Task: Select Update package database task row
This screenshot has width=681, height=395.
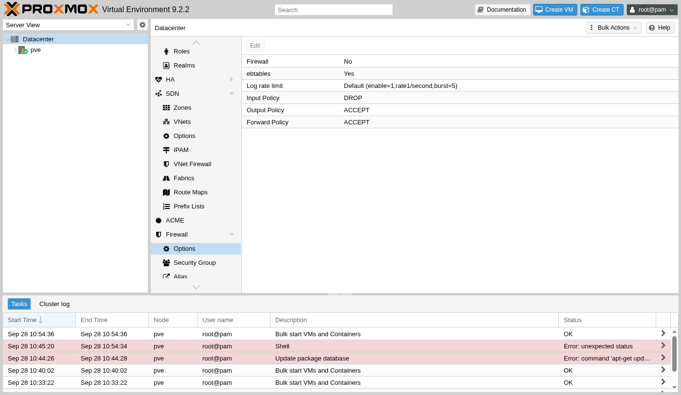Action: pos(337,358)
